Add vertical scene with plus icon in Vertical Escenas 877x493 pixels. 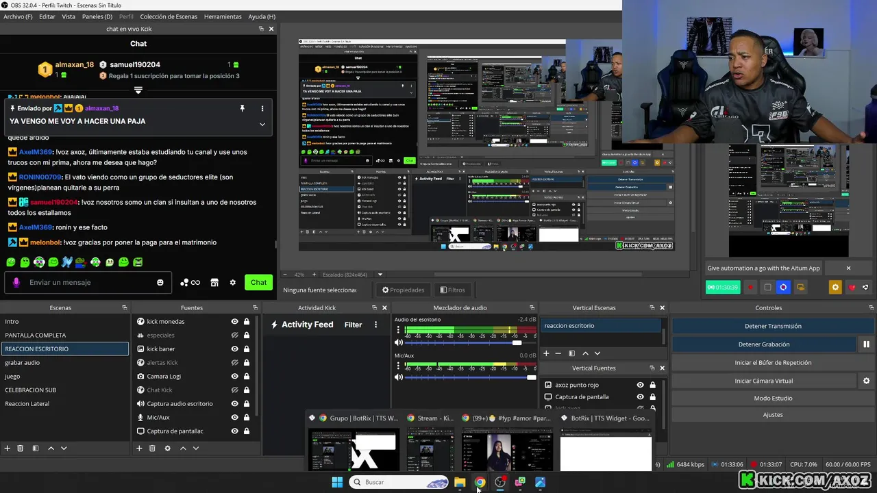click(x=546, y=353)
